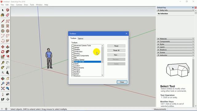Select the Arc tool
197x111 pixels.
(x=3, y=36)
